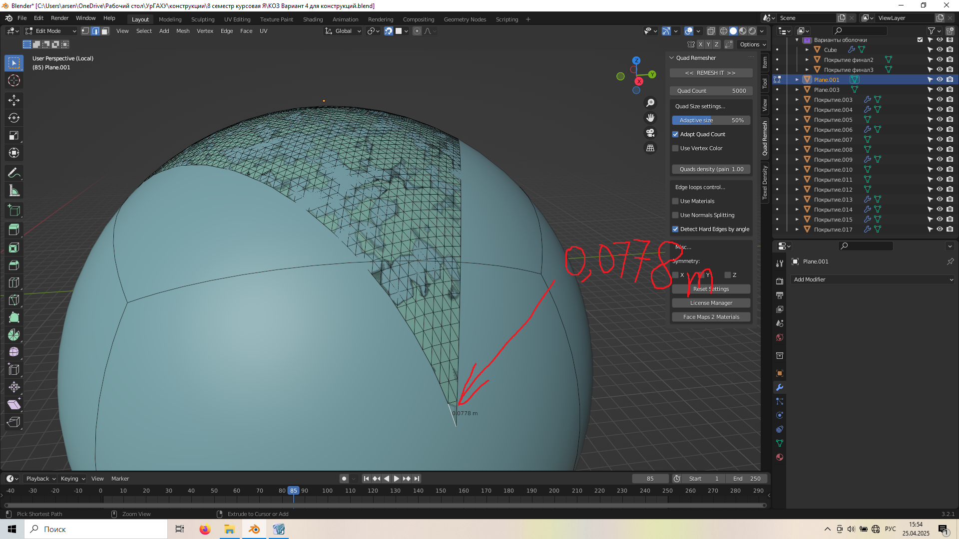Open the Geometry Nodes workspace tab
Screen dimensions: 959x539
pyautogui.click(x=465, y=19)
